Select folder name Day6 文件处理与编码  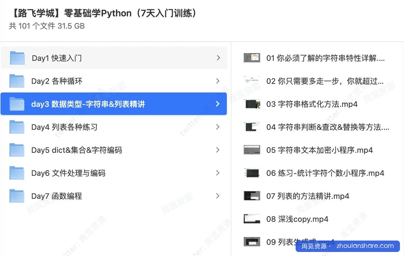tap(68, 173)
